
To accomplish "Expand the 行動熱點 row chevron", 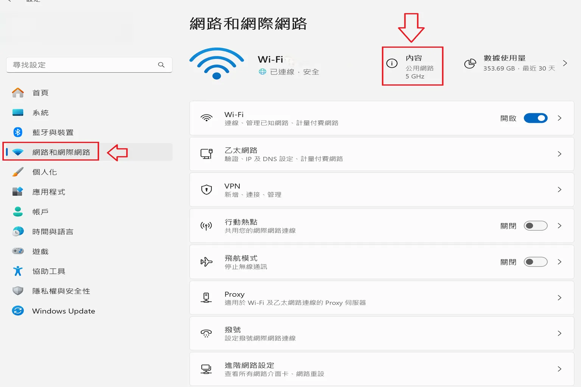I will click(559, 226).
